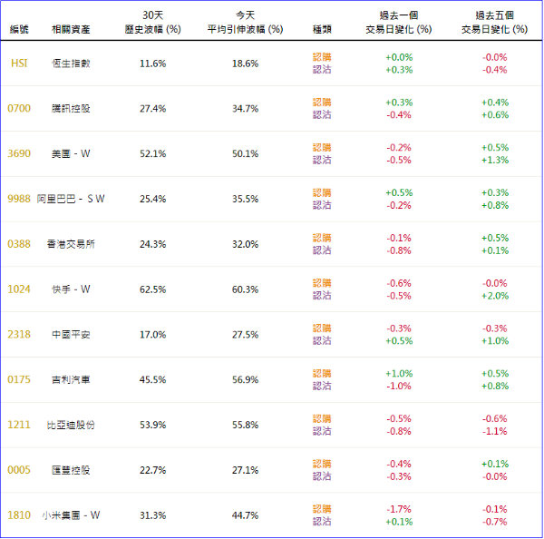This screenshot has width=544, height=539.
Task: Click the 認沽 label in HSI row
Action: (x=322, y=70)
